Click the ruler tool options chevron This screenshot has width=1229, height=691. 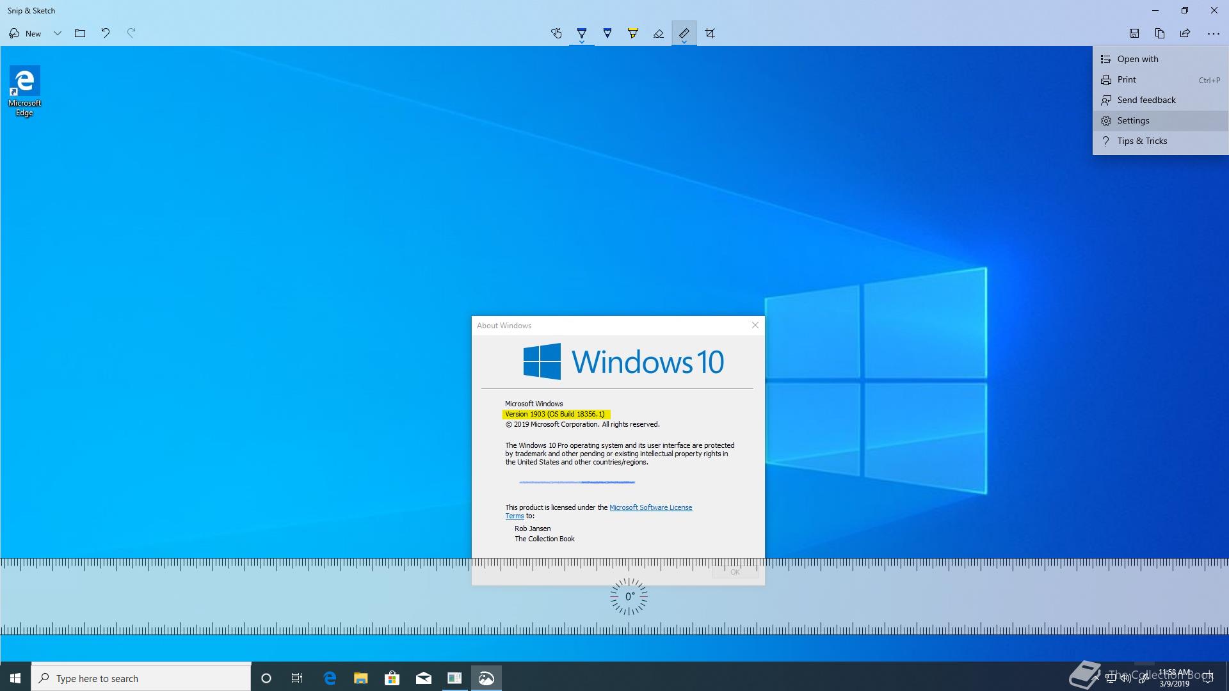(684, 42)
